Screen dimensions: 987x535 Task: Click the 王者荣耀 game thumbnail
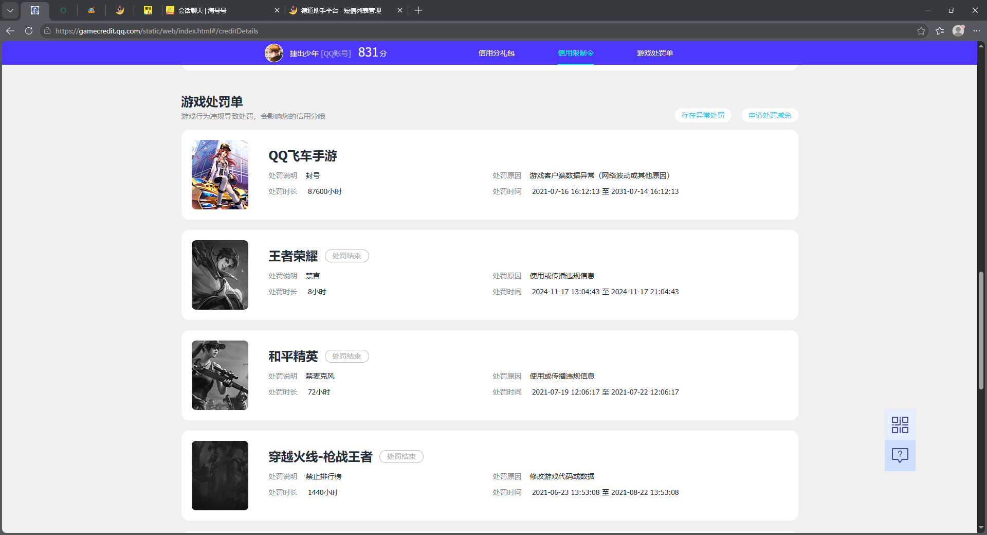pyautogui.click(x=220, y=275)
